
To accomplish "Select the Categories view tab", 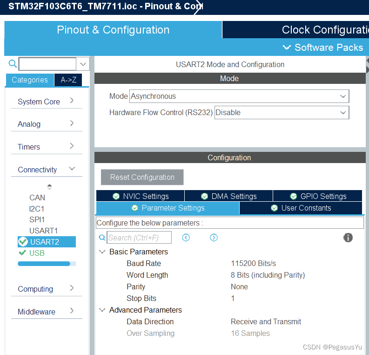I will point(30,80).
